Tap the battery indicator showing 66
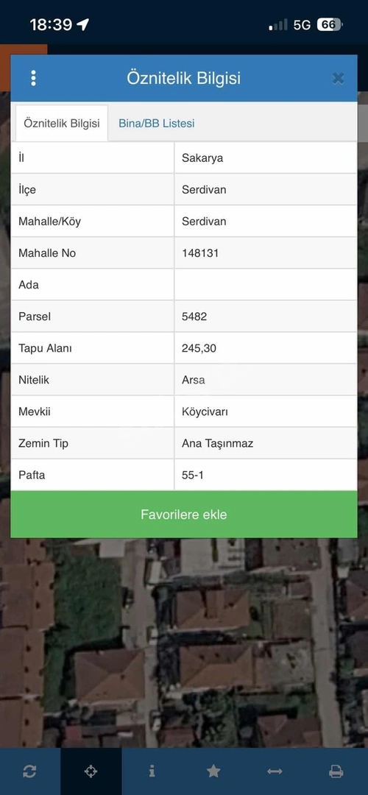 click(x=330, y=24)
